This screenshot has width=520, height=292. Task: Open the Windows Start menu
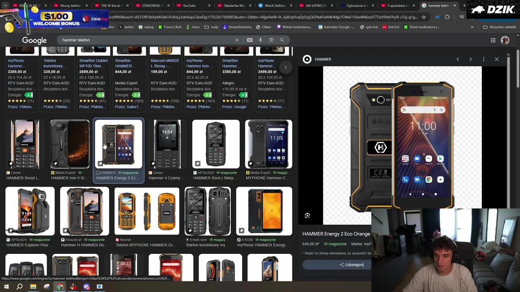click(6, 287)
